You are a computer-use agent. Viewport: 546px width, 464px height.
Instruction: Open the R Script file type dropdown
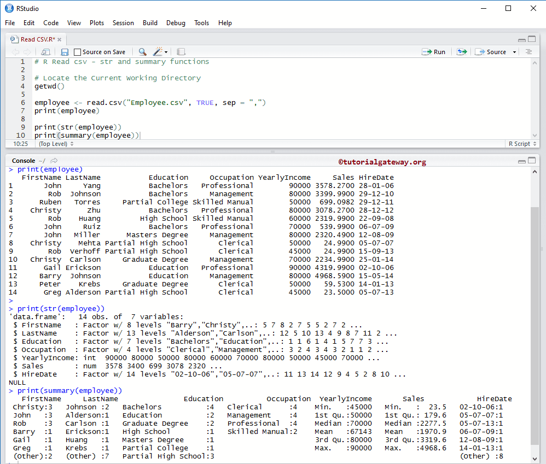(522, 144)
